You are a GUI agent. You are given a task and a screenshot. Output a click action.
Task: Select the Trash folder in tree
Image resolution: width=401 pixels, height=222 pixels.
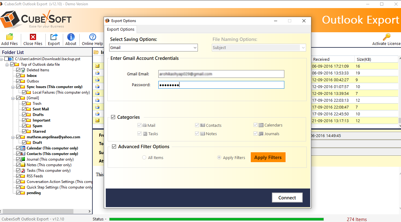pos(37,104)
